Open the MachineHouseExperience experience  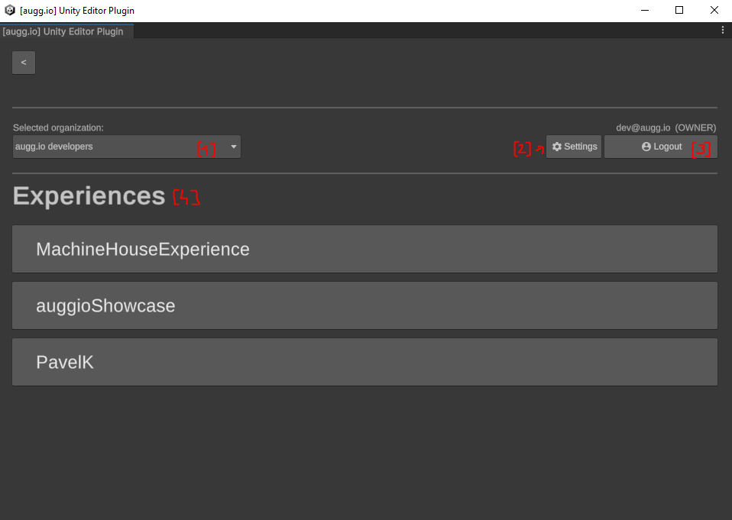364,249
